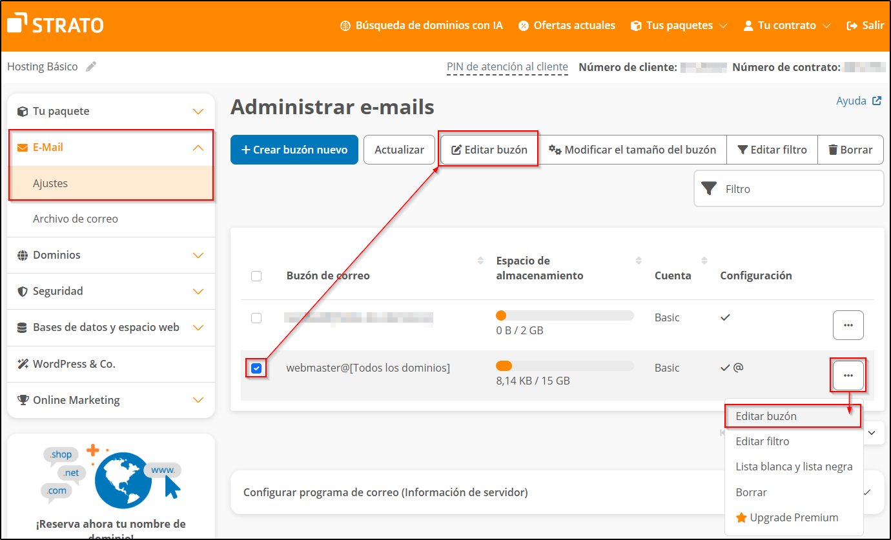Viewport: 891px width, 540px height.
Task: Select Lista blanca y lista negra
Action: [x=794, y=466]
